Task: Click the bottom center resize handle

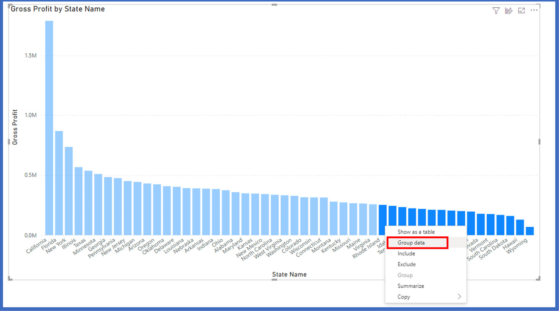Action: 274,280
